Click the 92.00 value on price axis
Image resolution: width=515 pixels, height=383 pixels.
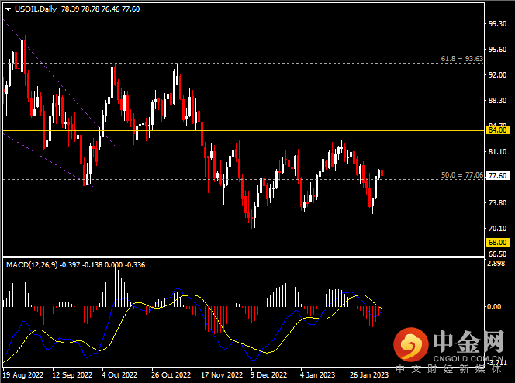point(496,75)
